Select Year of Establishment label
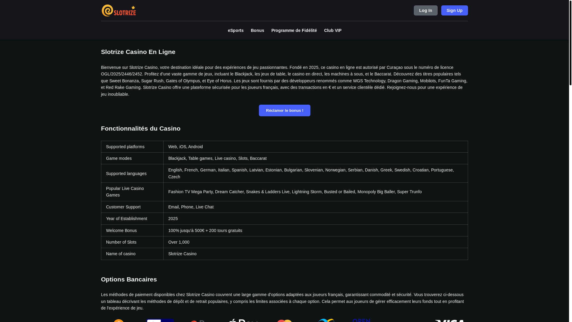 coord(126,219)
